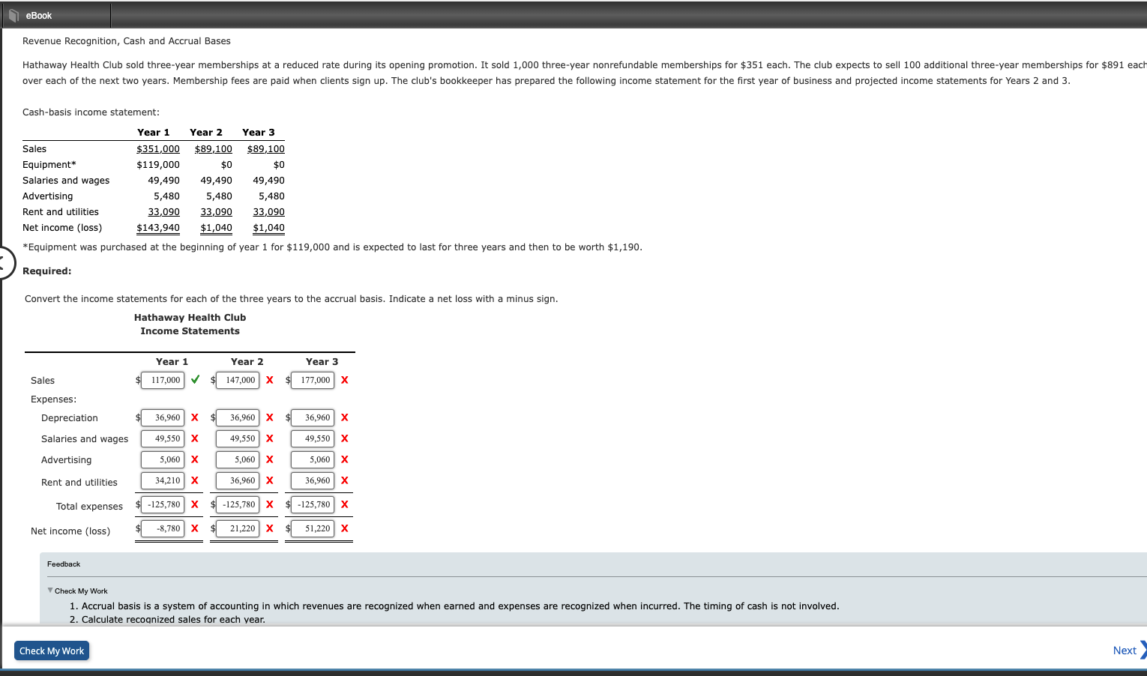Go to the Next question
Screen dimensions: 1147x676
[1125, 651]
